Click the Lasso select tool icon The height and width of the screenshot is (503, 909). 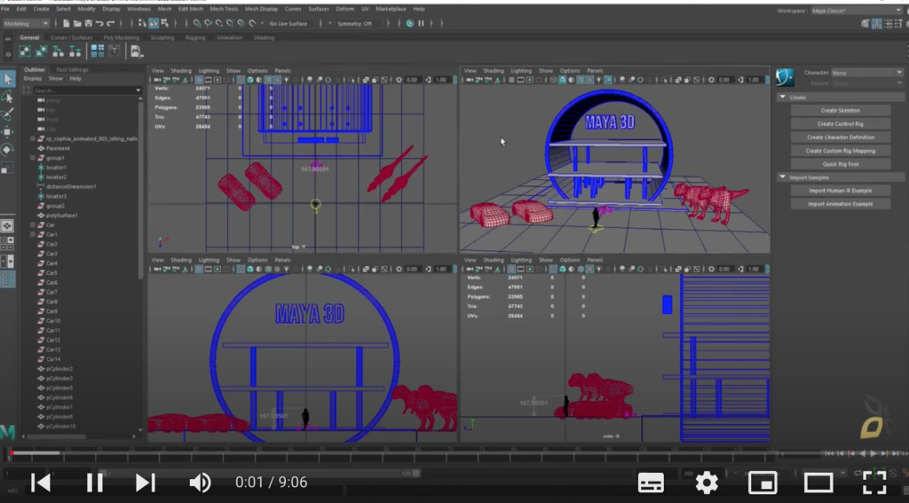point(7,96)
